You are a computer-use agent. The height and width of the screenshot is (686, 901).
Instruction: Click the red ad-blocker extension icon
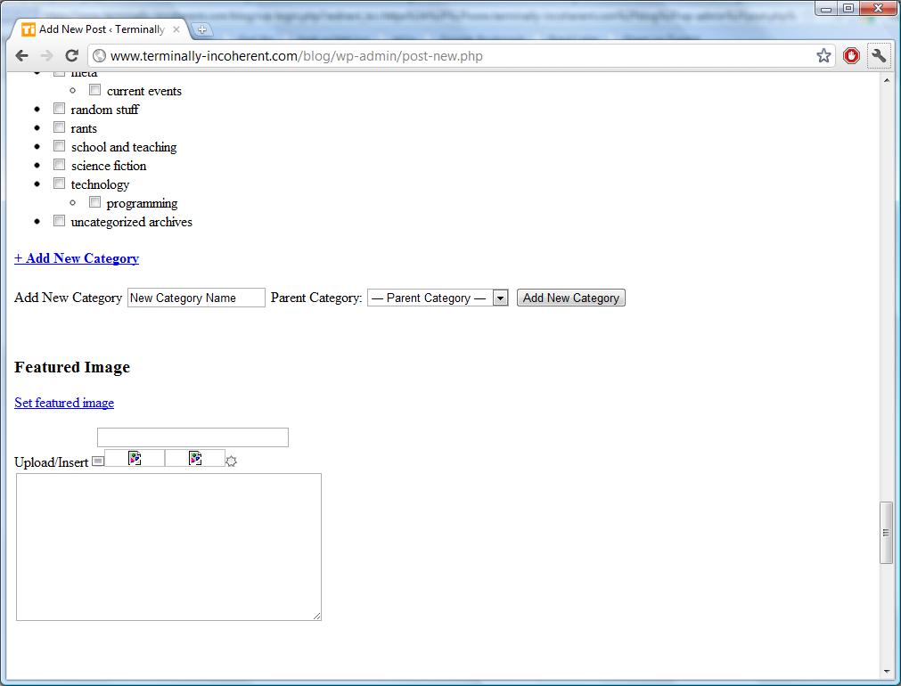pyautogui.click(x=851, y=56)
